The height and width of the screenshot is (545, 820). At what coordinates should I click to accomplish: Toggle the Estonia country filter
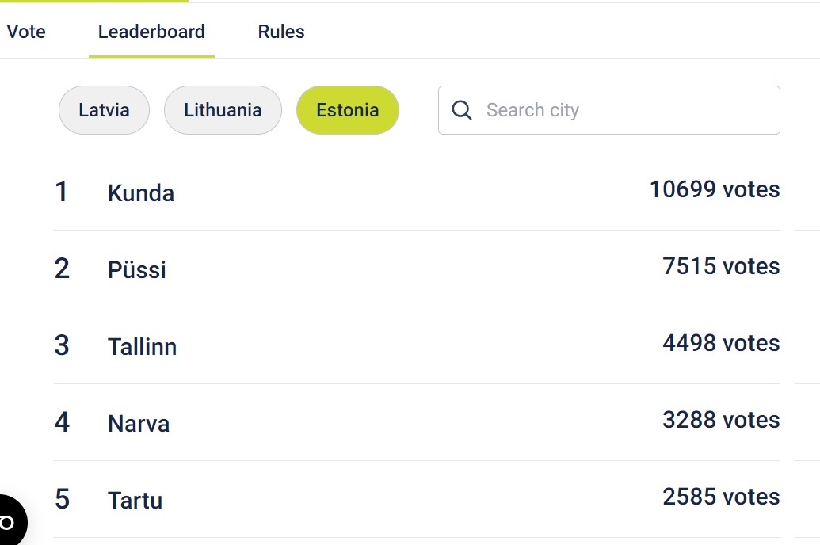[348, 110]
